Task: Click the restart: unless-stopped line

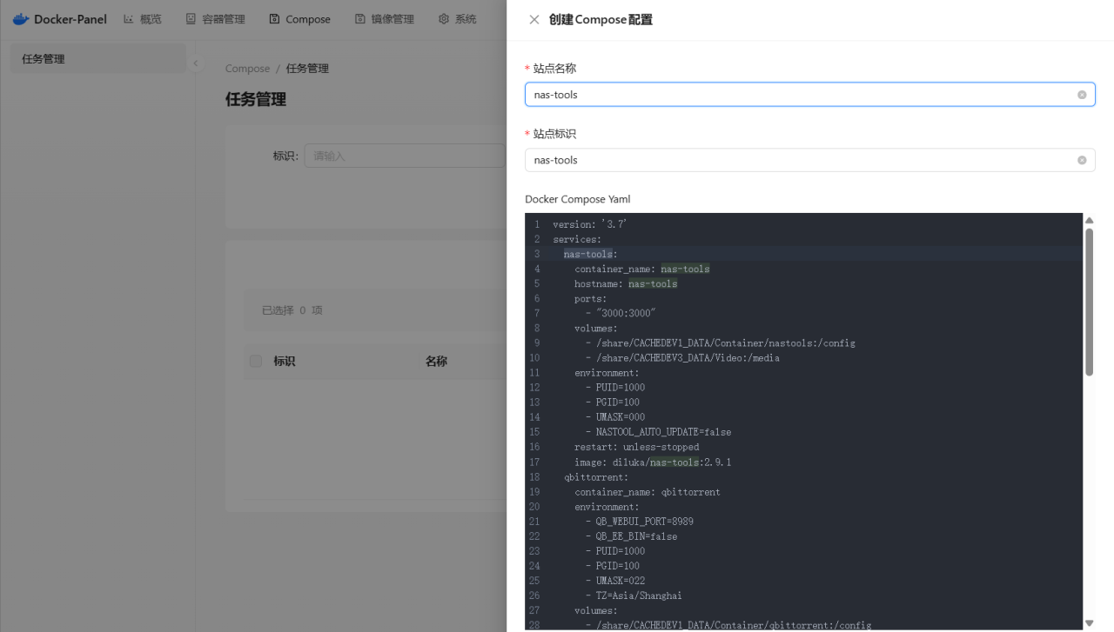Action: [637, 447]
